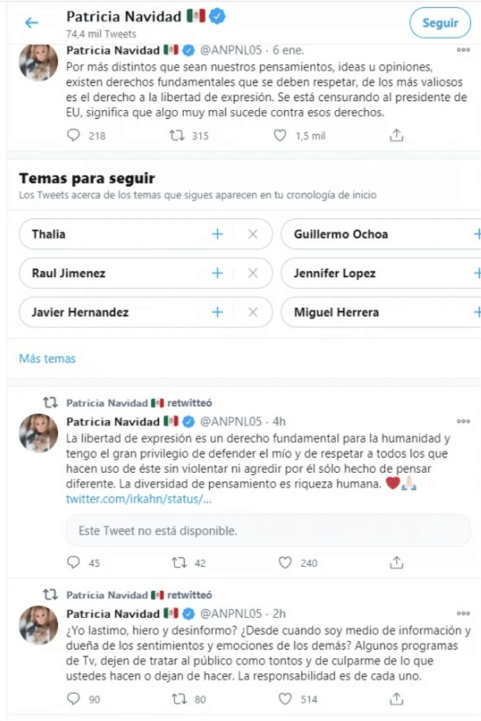Share the tweet posted 2h ago

(396, 699)
